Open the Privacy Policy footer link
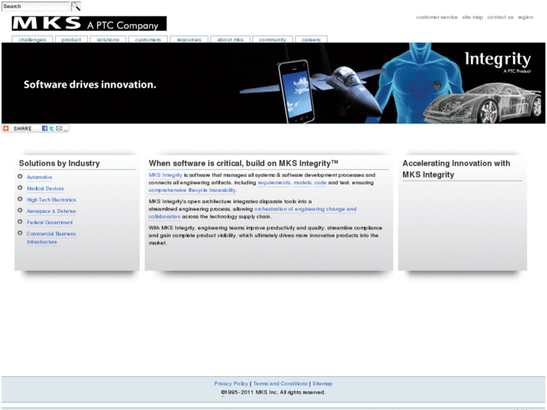The height and width of the screenshot is (410, 547). pyautogui.click(x=231, y=384)
